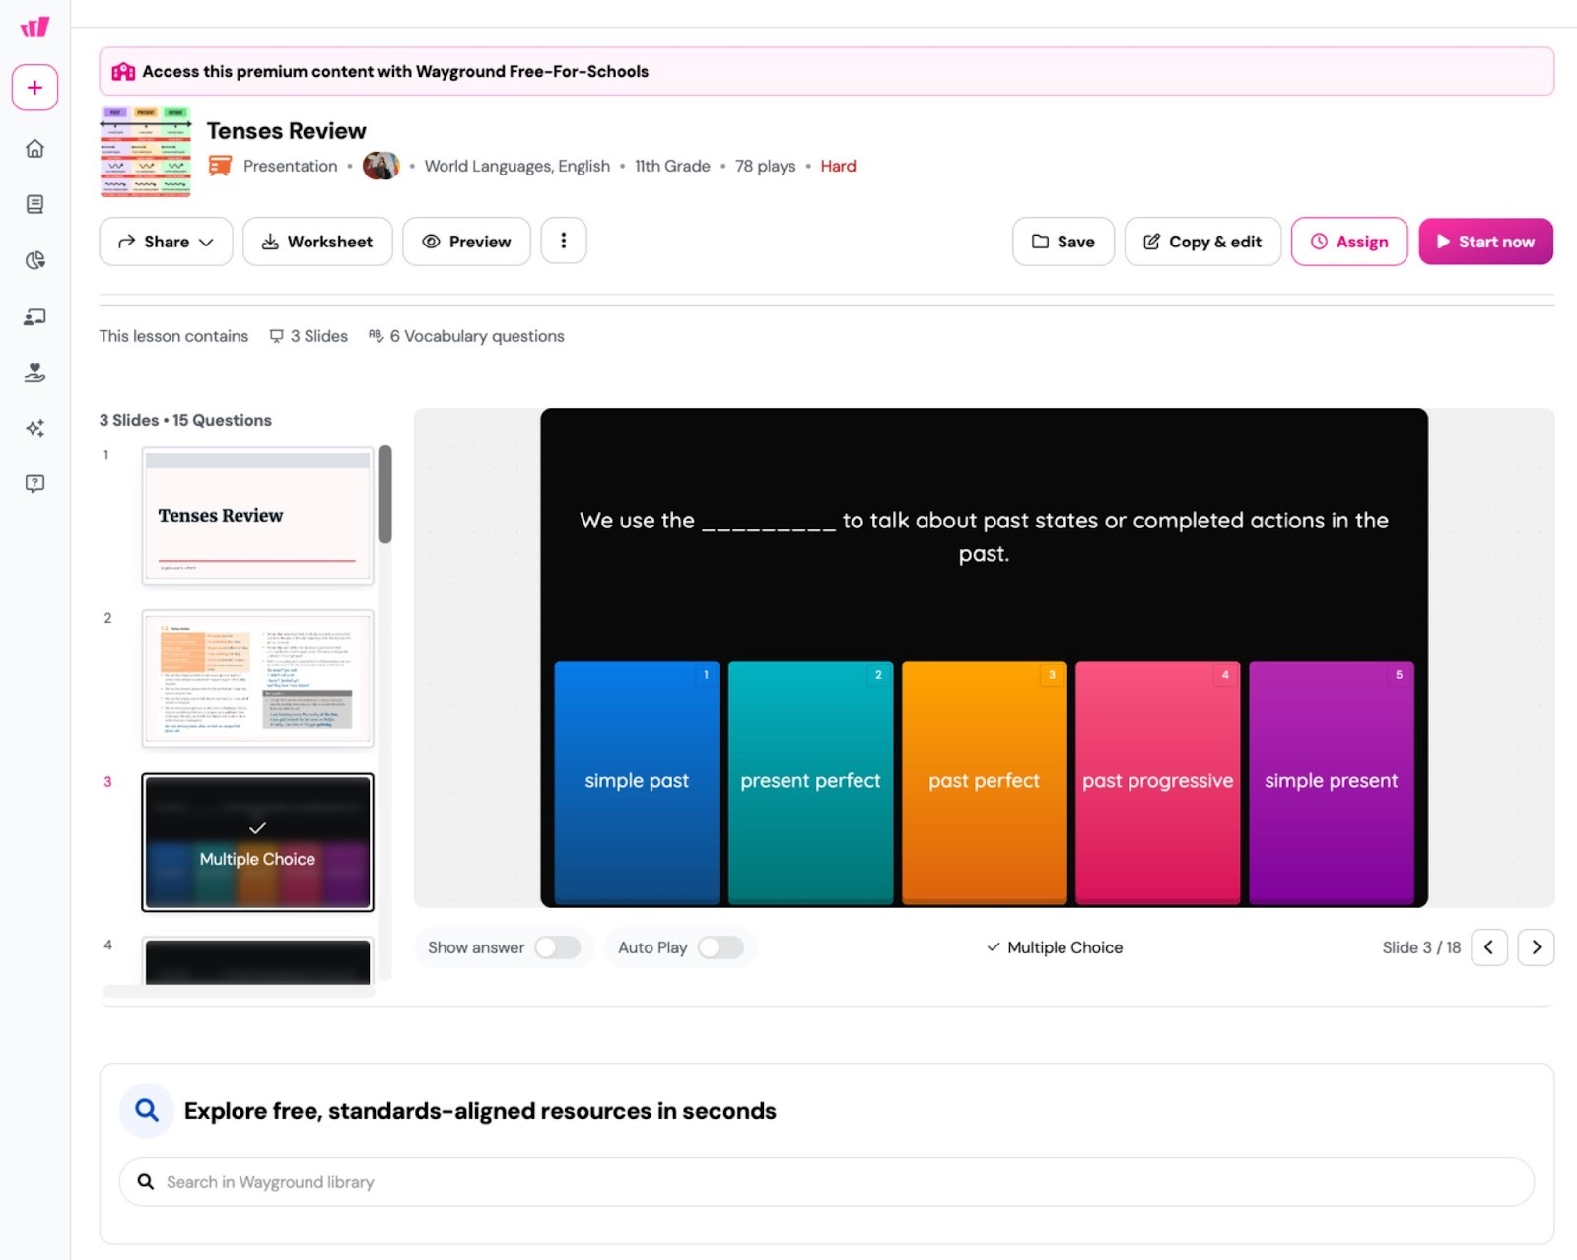Open the Help question-mark icon
Viewport: 1577px width, 1260px height.
pos(34,483)
